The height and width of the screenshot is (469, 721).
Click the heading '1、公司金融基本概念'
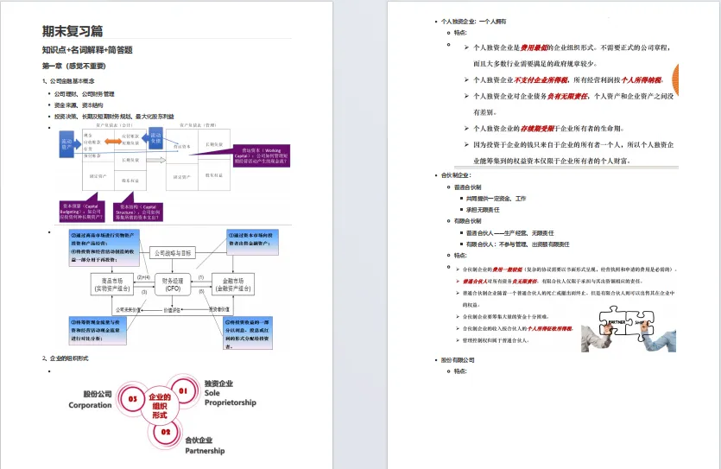(68, 81)
